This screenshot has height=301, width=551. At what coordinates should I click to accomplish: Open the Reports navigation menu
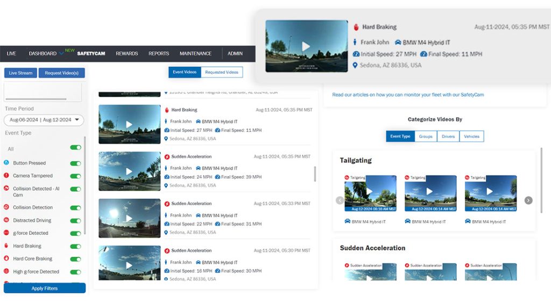coord(159,54)
